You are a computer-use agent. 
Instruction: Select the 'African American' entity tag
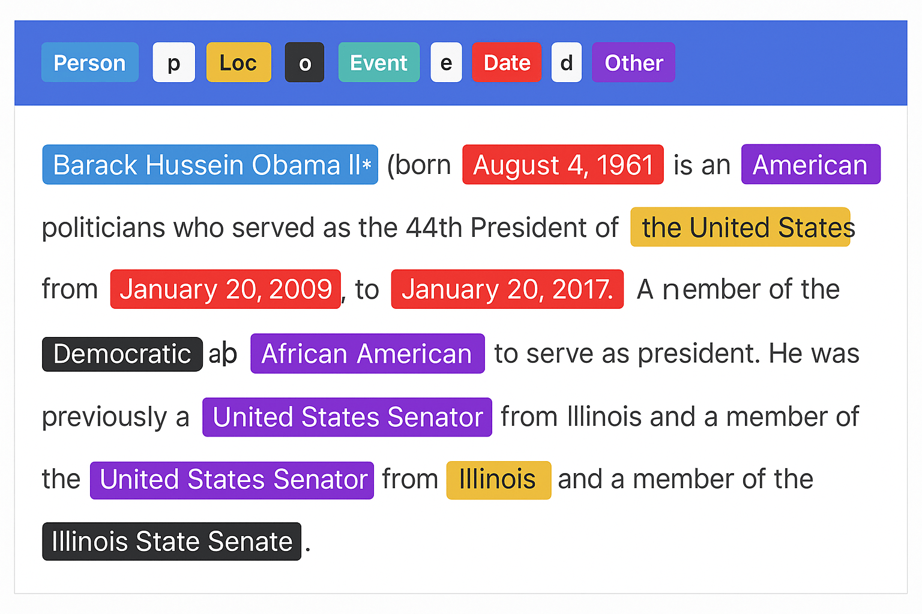pyautogui.click(x=367, y=354)
